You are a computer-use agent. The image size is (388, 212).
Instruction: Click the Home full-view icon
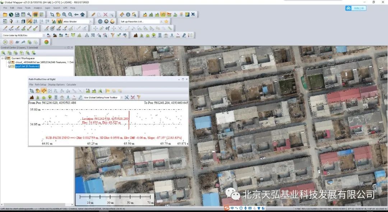(x=82, y=15)
